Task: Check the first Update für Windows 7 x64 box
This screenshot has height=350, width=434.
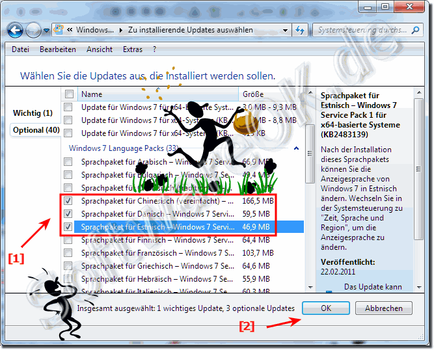Action: [x=68, y=107]
